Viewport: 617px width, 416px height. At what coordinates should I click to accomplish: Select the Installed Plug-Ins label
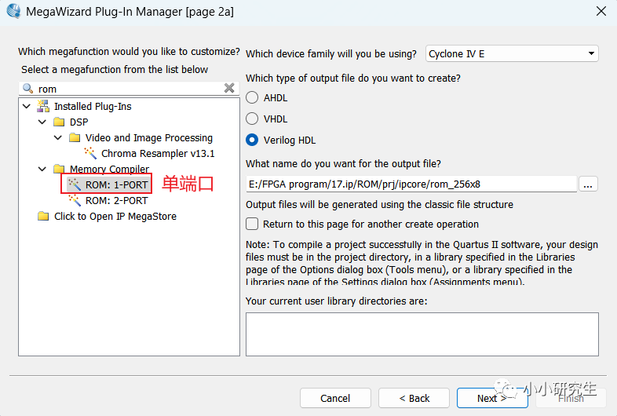click(x=93, y=106)
